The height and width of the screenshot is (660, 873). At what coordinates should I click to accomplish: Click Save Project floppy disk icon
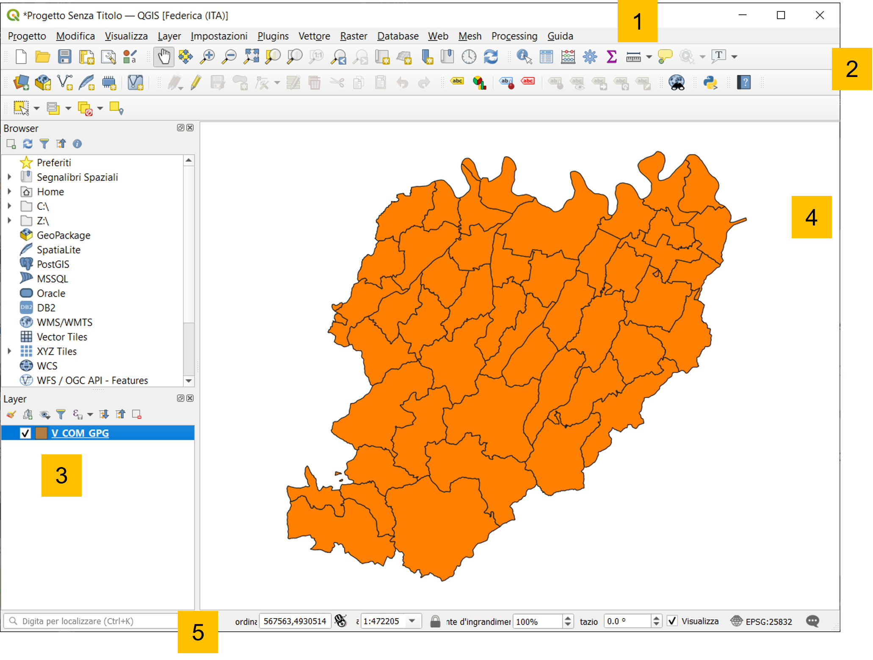coord(64,57)
